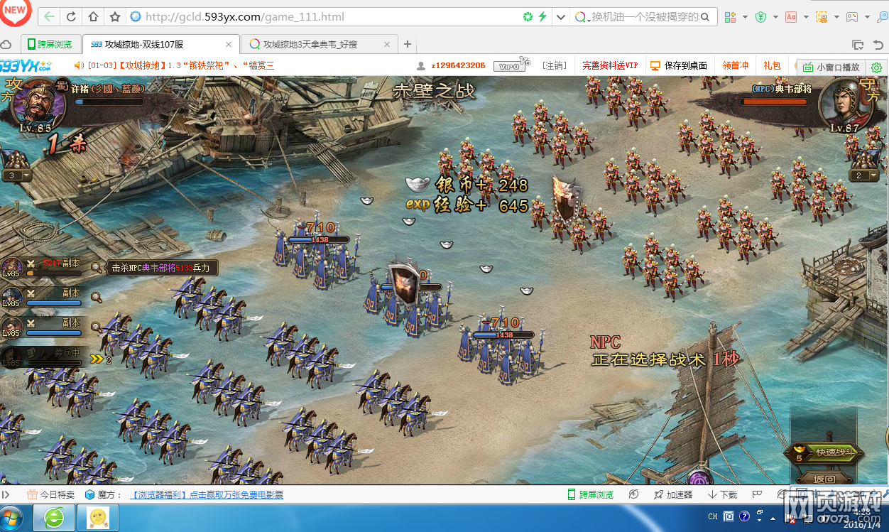The width and height of the screenshot is (889, 532).
Task: Click the 注销 logout link
Action: (554, 65)
